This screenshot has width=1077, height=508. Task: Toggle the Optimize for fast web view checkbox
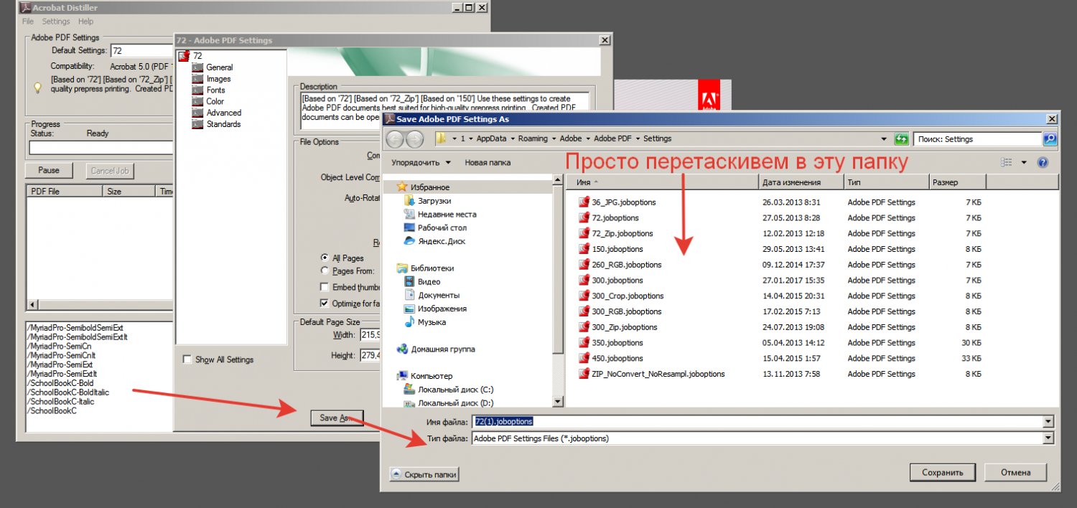click(325, 304)
